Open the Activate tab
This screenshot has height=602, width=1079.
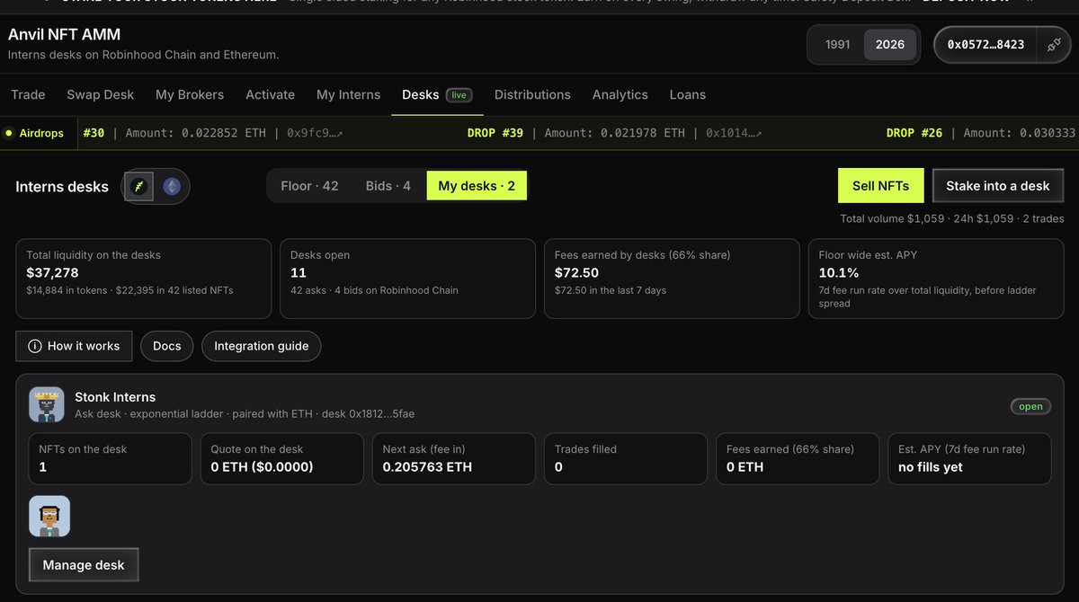[270, 94]
